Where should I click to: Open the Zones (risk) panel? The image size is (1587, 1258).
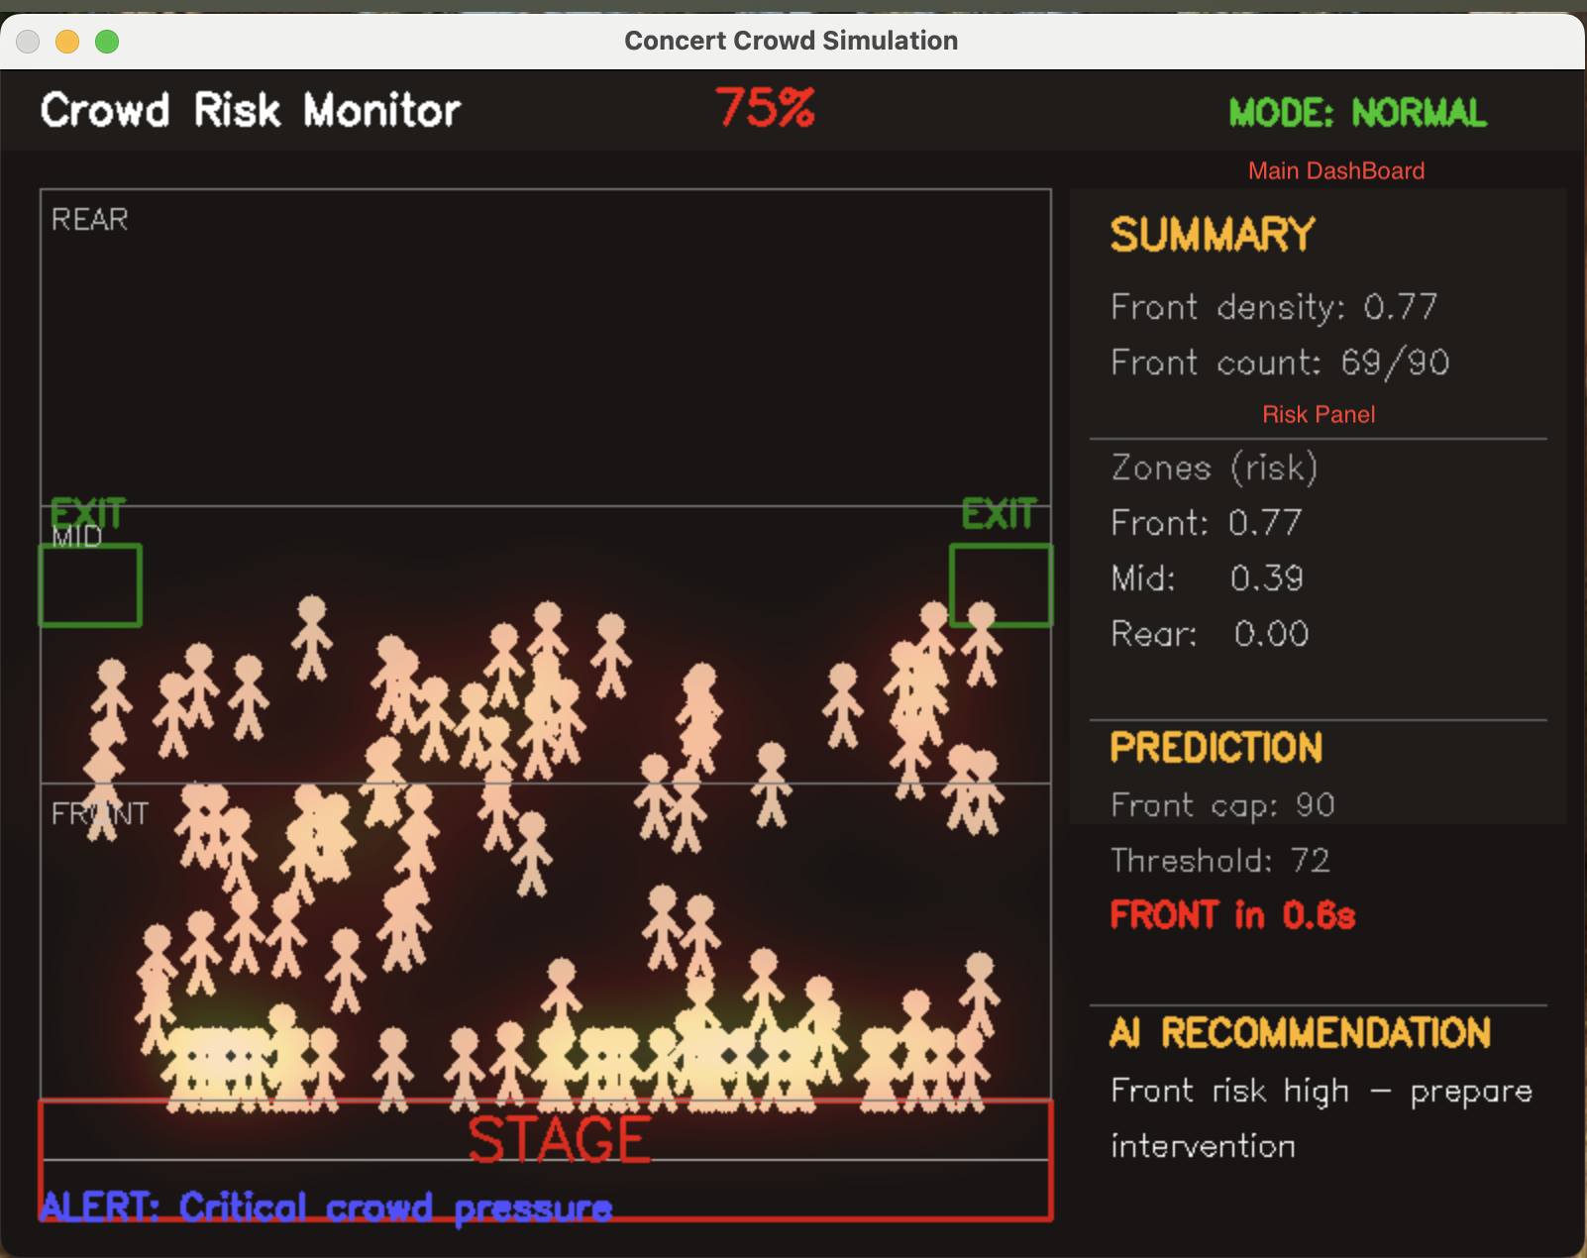point(1213,468)
